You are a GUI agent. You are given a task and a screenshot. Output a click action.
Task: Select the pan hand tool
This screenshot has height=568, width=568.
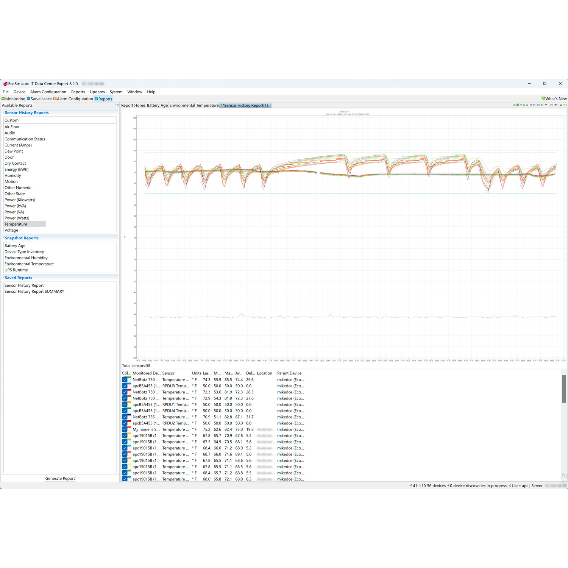point(521,105)
